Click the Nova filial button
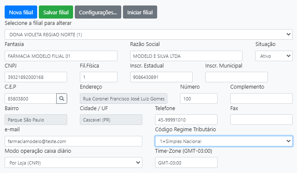This screenshot has height=173, width=297. (x=21, y=12)
